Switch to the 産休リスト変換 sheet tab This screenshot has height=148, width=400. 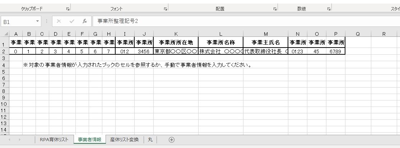pyautogui.click(x=124, y=139)
